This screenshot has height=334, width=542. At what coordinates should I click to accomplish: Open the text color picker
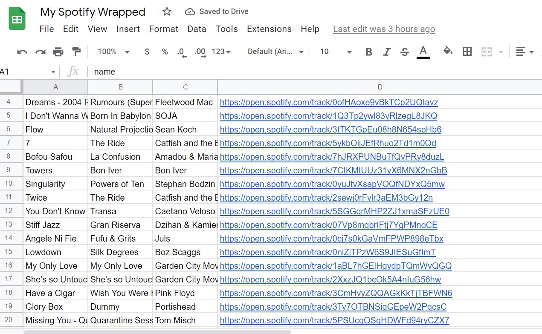[x=423, y=52]
